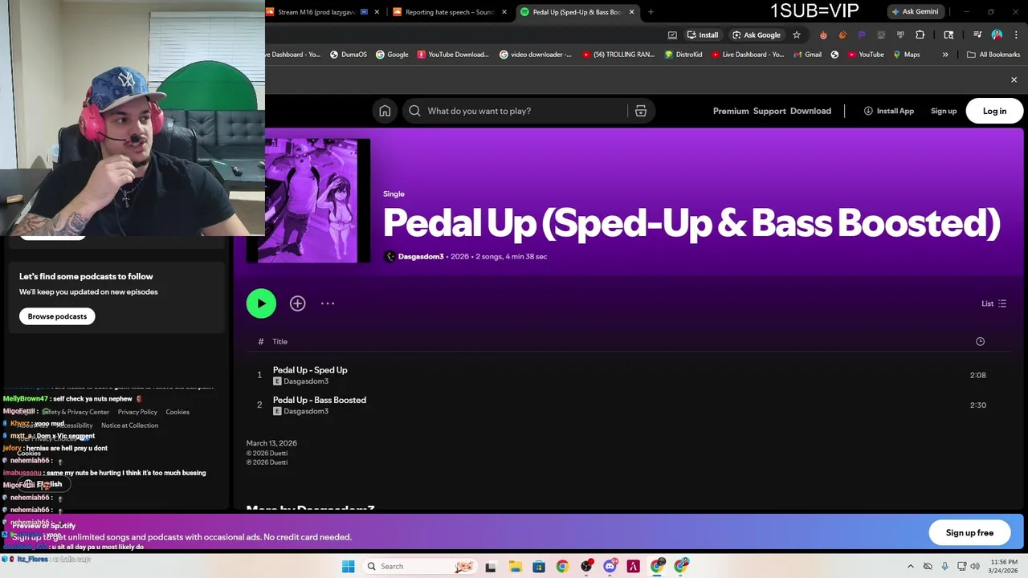The height and width of the screenshot is (578, 1028).
Task: Open the TROLLING RAN bookmark
Action: coord(618,55)
